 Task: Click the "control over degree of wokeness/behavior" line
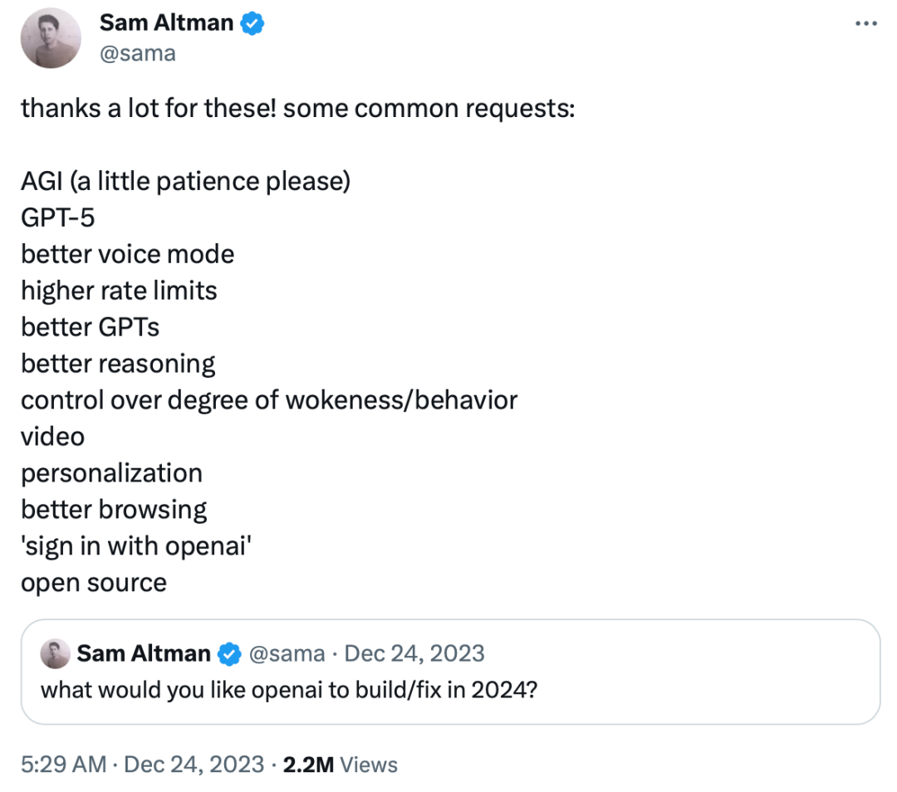click(x=269, y=400)
